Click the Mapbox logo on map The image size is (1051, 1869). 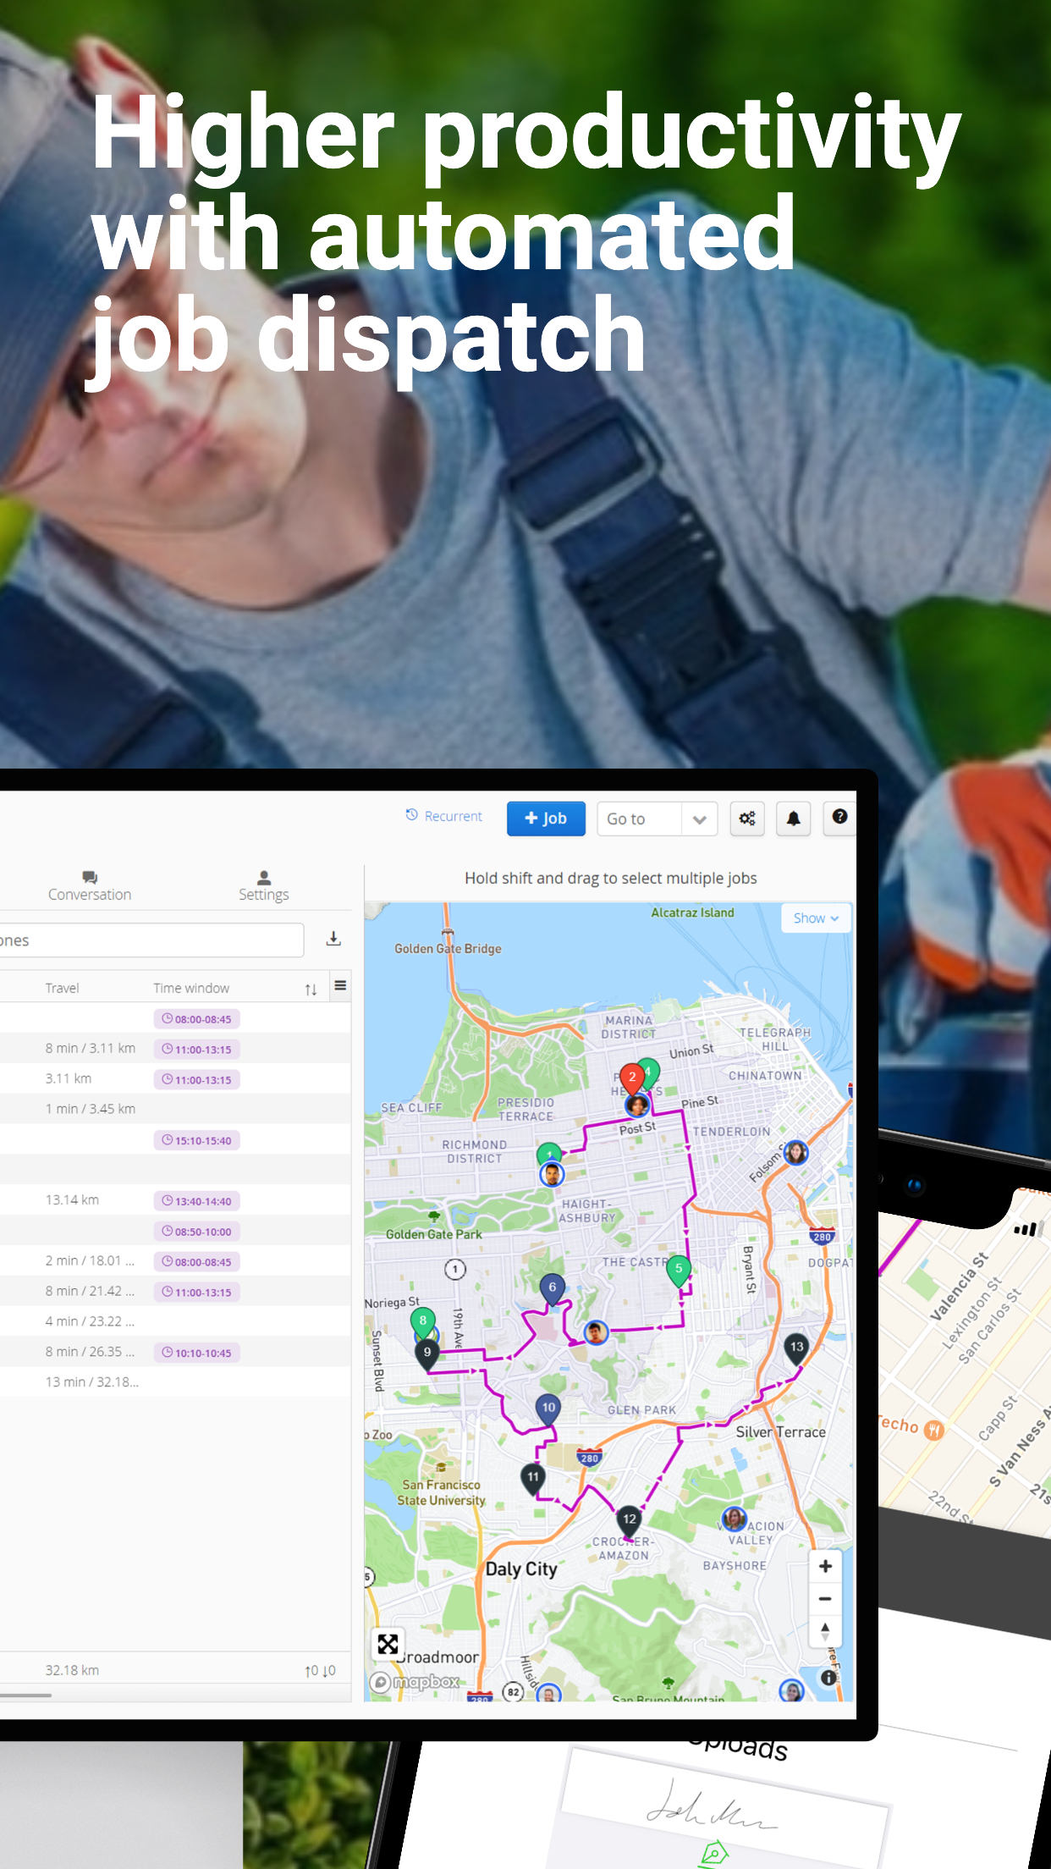tap(415, 1682)
